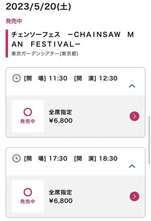Click the 発売中 status box of the second performance
The width and height of the screenshot is (151, 221).
tap(28, 196)
